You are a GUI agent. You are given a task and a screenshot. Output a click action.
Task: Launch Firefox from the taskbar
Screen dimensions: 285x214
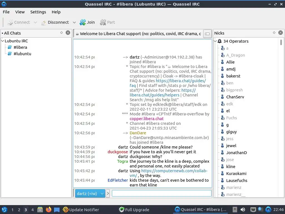48,210
